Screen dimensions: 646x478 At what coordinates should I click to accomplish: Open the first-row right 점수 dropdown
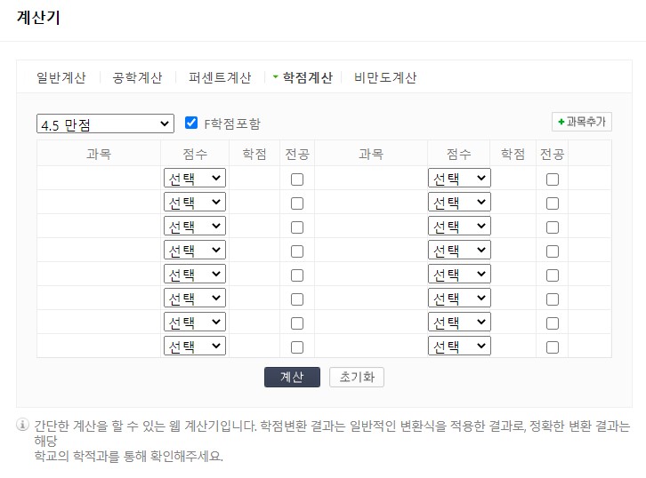[459, 178]
